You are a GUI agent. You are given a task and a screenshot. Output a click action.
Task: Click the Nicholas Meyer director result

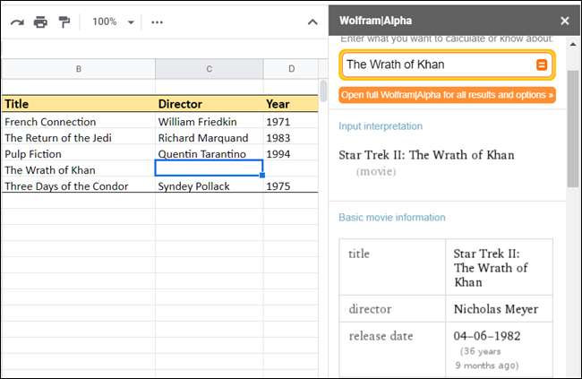(x=496, y=309)
